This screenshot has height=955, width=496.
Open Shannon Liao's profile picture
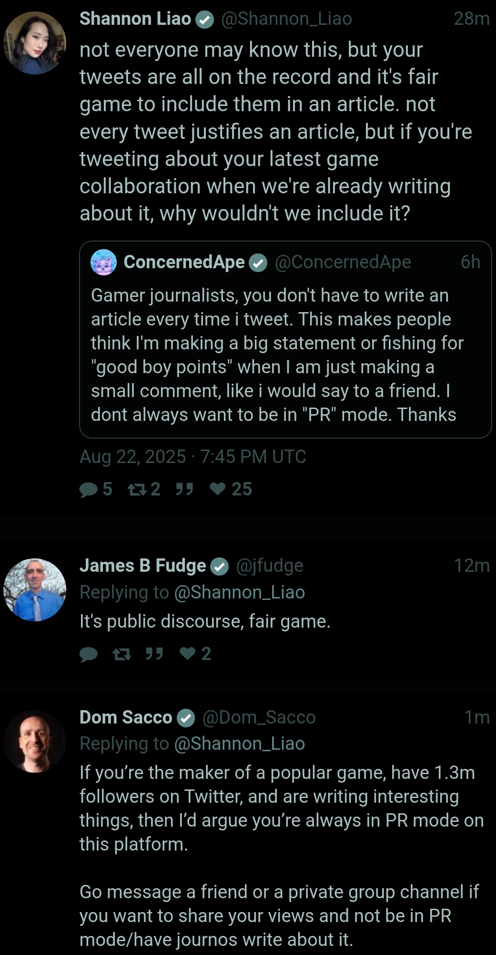coord(35,43)
